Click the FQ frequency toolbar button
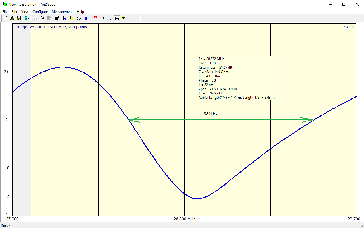Screen dimensions: 364x228 pyautogui.click(x=102, y=18)
